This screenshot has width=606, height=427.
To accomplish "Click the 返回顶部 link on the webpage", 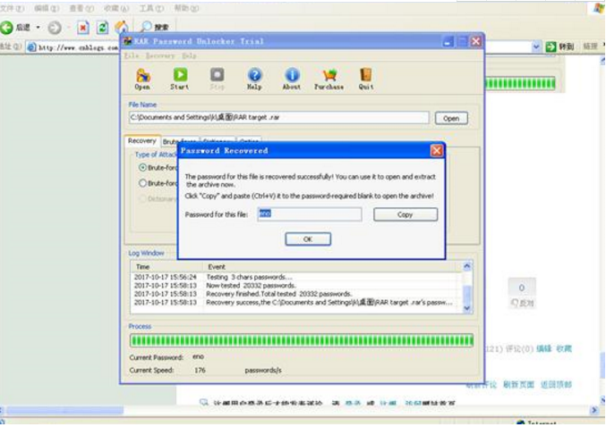I will pyautogui.click(x=556, y=385).
